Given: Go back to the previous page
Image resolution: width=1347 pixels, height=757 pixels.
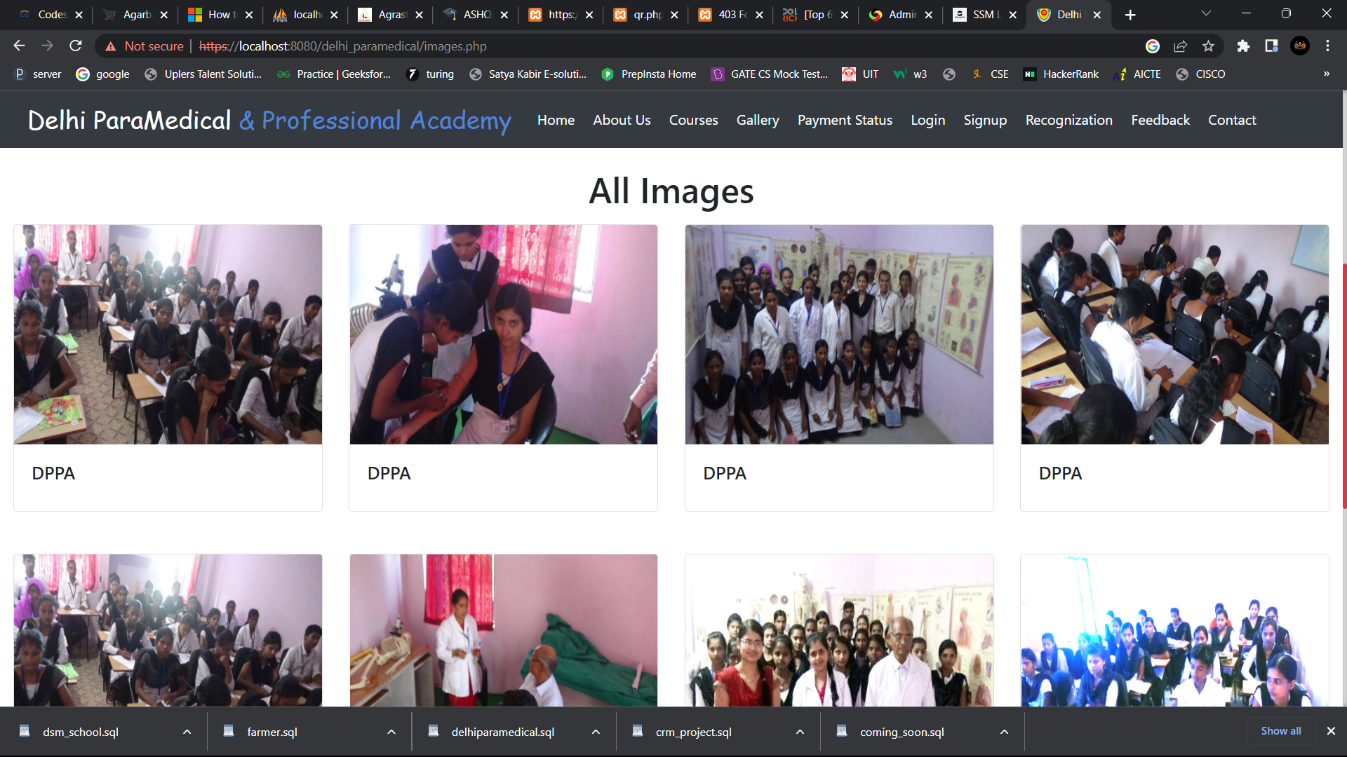Looking at the screenshot, I should (x=19, y=46).
